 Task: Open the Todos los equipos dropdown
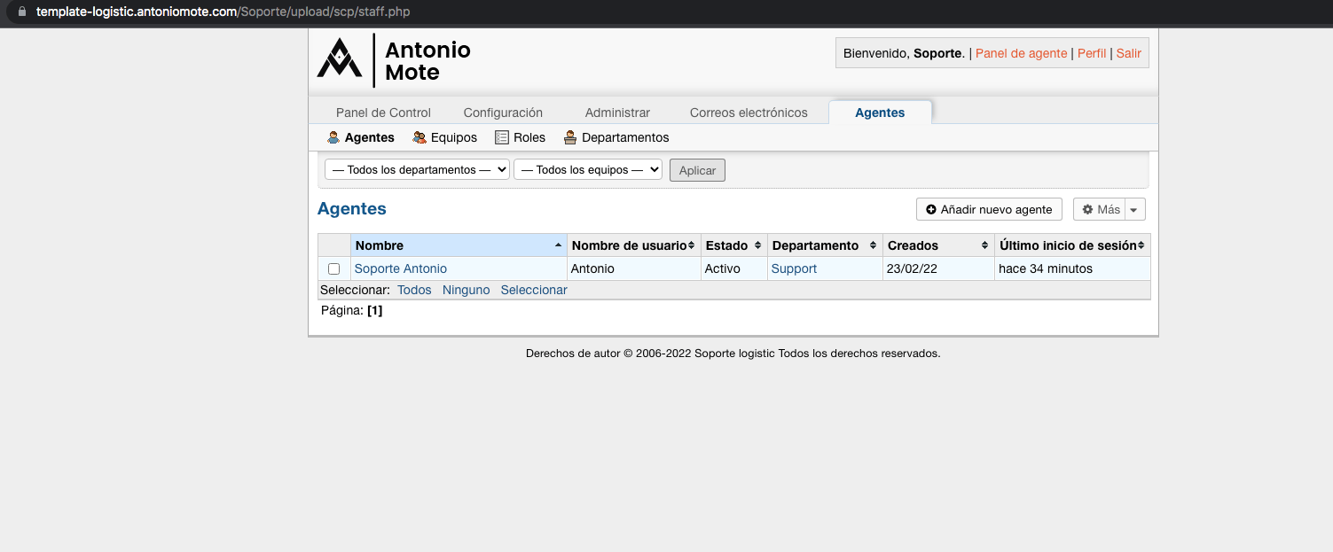pos(587,168)
